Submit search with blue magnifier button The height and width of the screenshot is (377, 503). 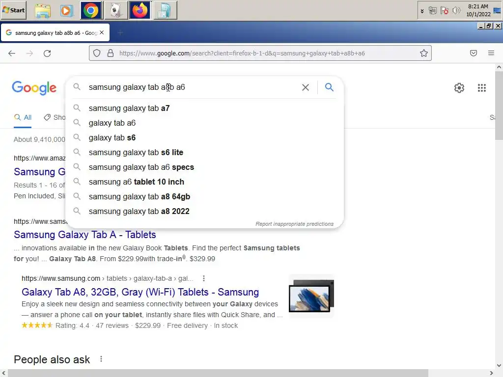[x=329, y=87]
